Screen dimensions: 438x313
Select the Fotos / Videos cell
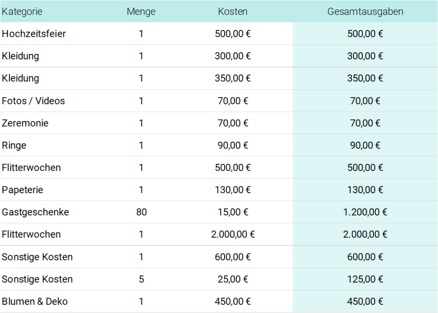pos(33,101)
